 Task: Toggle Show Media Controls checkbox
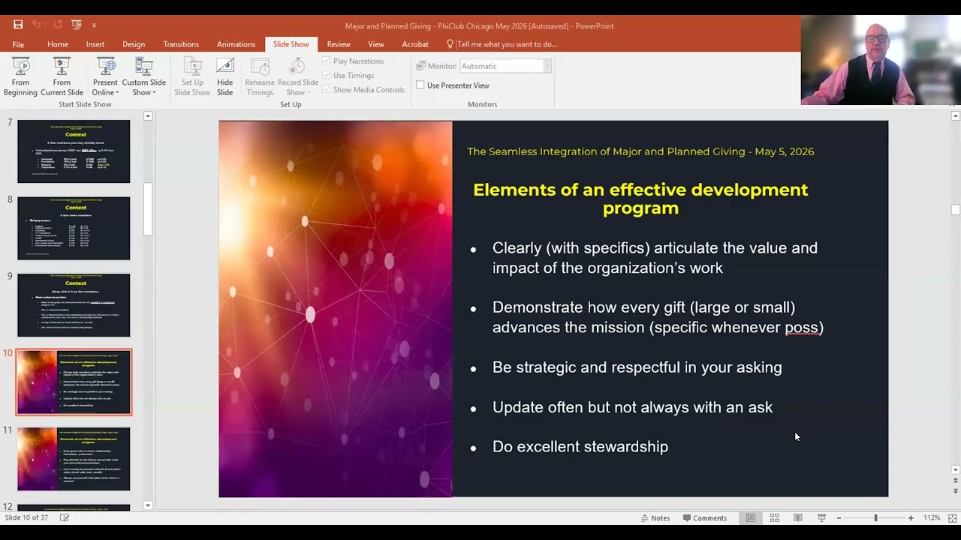click(363, 90)
